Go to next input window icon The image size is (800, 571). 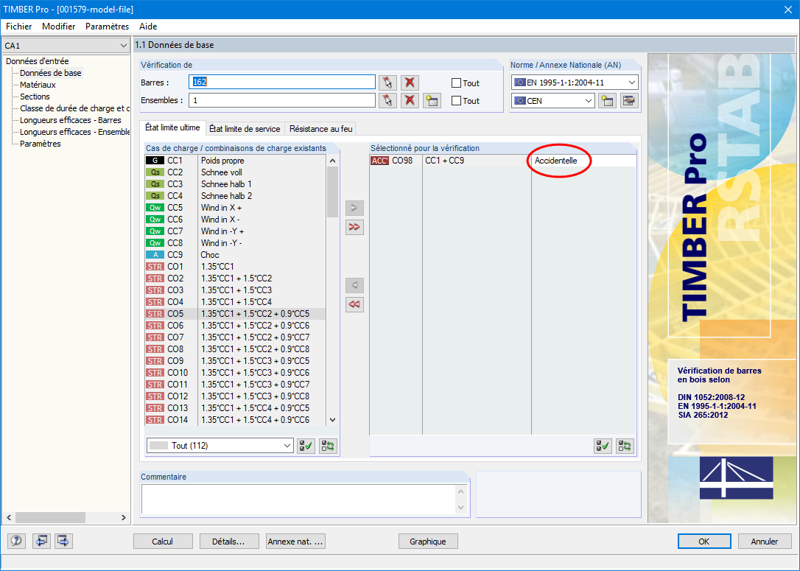coord(63,541)
